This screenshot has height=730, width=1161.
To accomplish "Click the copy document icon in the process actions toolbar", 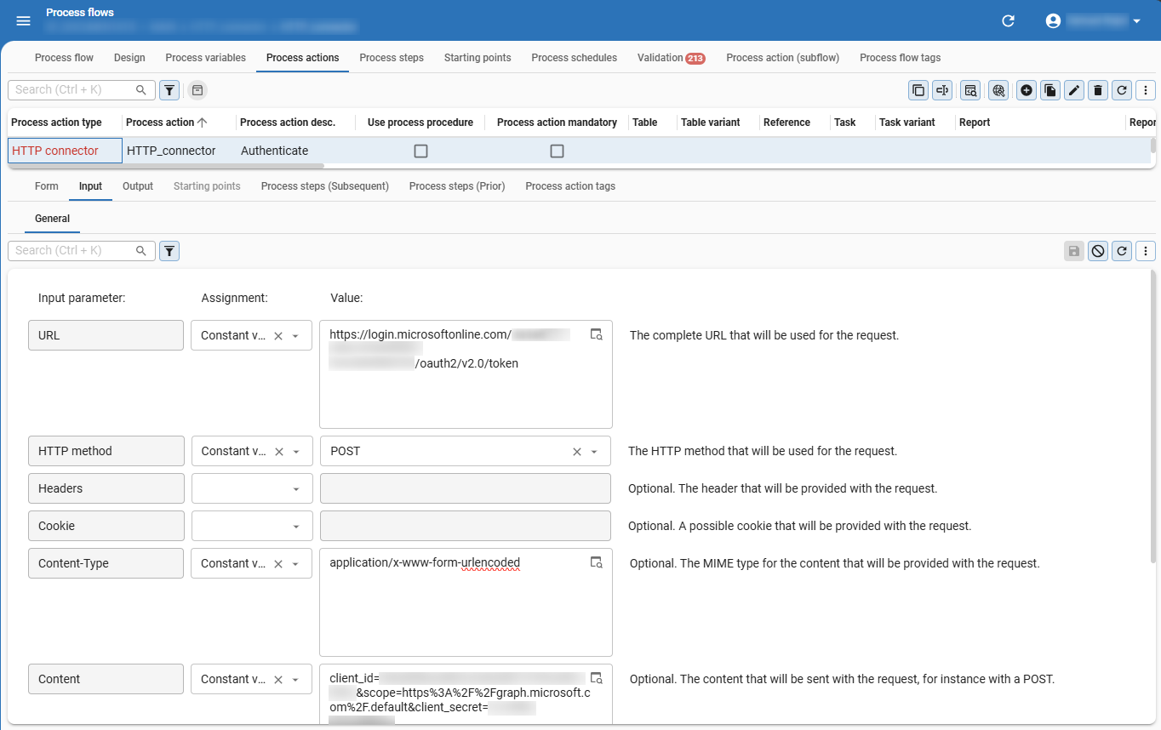I will pos(1050,90).
